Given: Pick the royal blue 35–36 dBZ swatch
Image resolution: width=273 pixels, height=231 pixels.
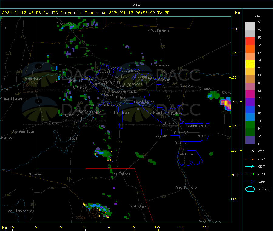Looking at the screenshot, I should 250,109.
